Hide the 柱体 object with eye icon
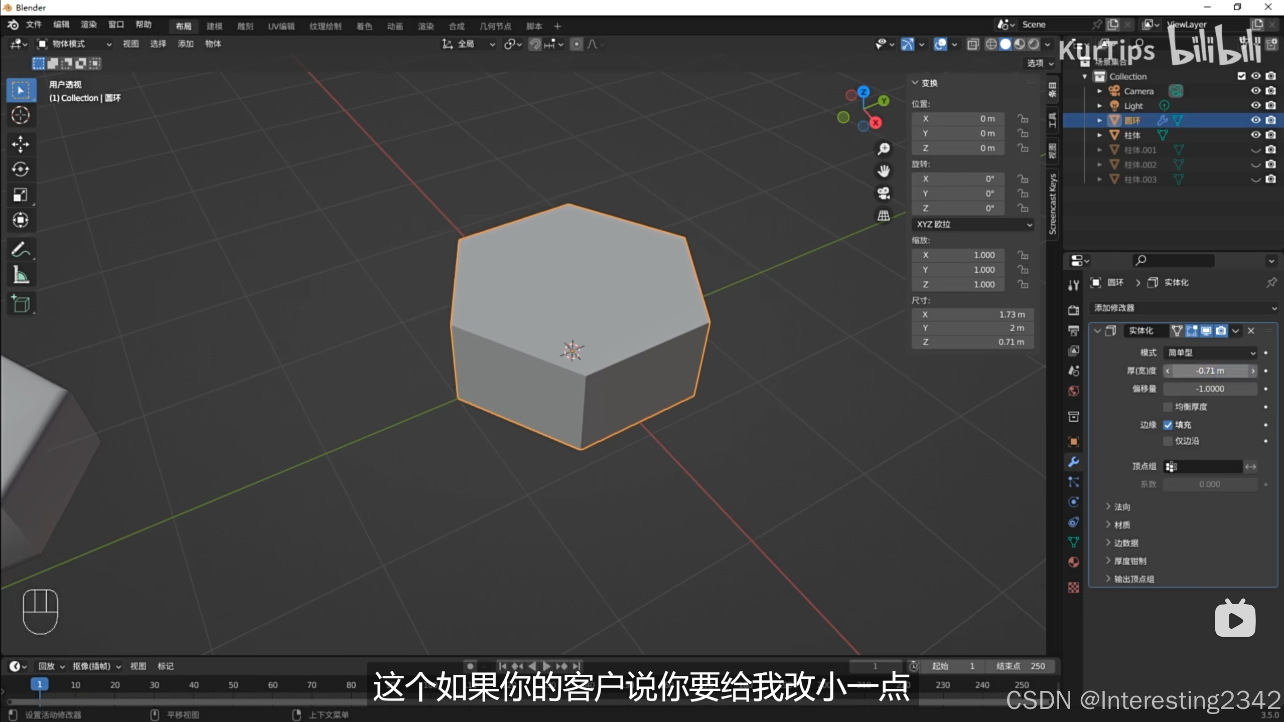This screenshot has width=1284, height=722. tap(1255, 135)
